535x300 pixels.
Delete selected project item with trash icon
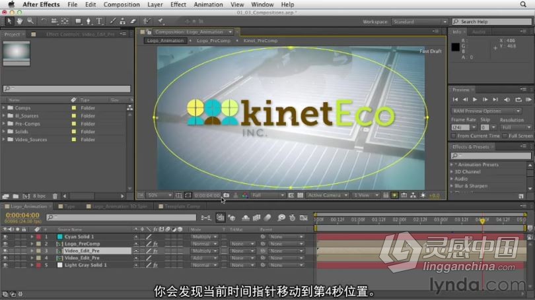55,196
